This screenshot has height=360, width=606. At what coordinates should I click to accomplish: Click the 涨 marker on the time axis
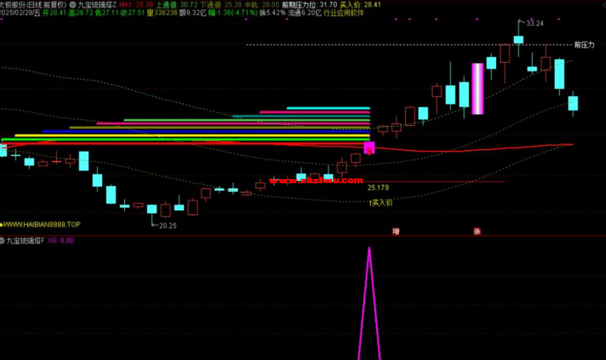point(477,231)
